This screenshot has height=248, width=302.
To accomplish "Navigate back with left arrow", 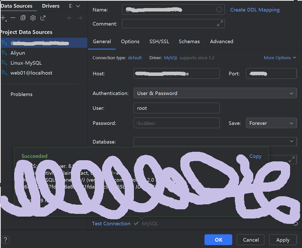I will point(70,18).
